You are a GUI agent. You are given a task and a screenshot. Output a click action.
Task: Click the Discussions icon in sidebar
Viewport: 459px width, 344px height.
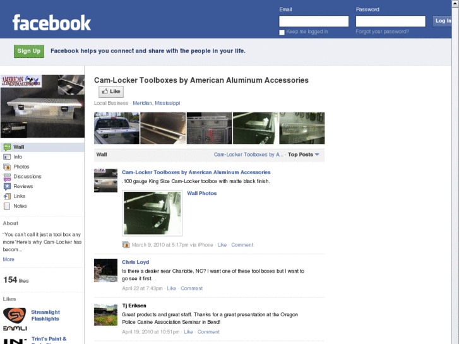coord(7,177)
